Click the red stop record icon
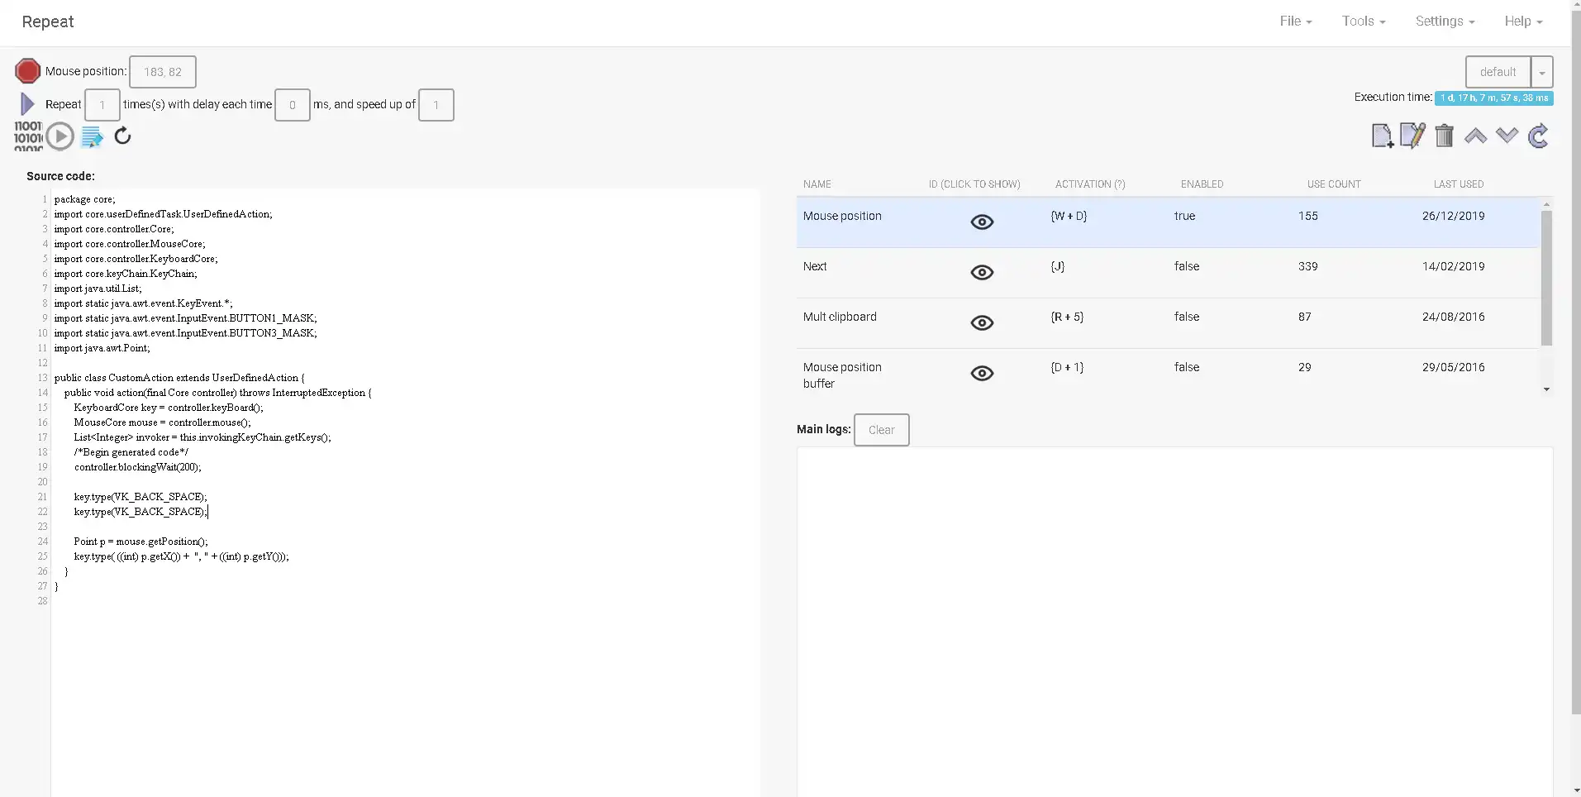The width and height of the screenshot is (1581, 797). click(27, 71)
